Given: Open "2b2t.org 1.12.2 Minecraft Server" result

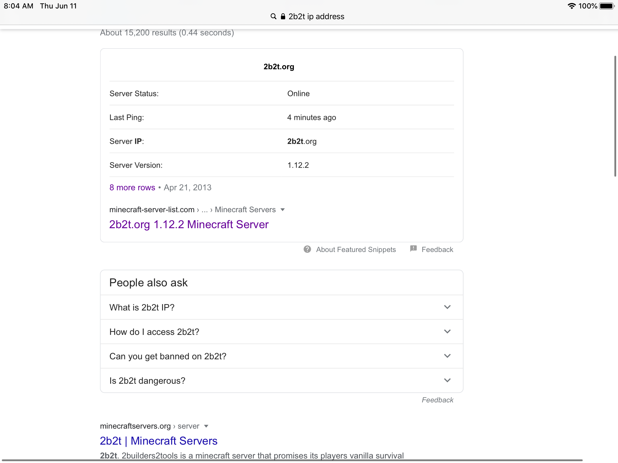Looking at the screenshot, I should [189, 225].
